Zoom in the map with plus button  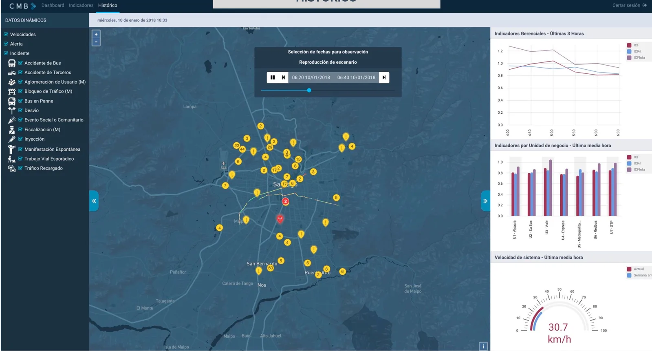click(96, 34)
